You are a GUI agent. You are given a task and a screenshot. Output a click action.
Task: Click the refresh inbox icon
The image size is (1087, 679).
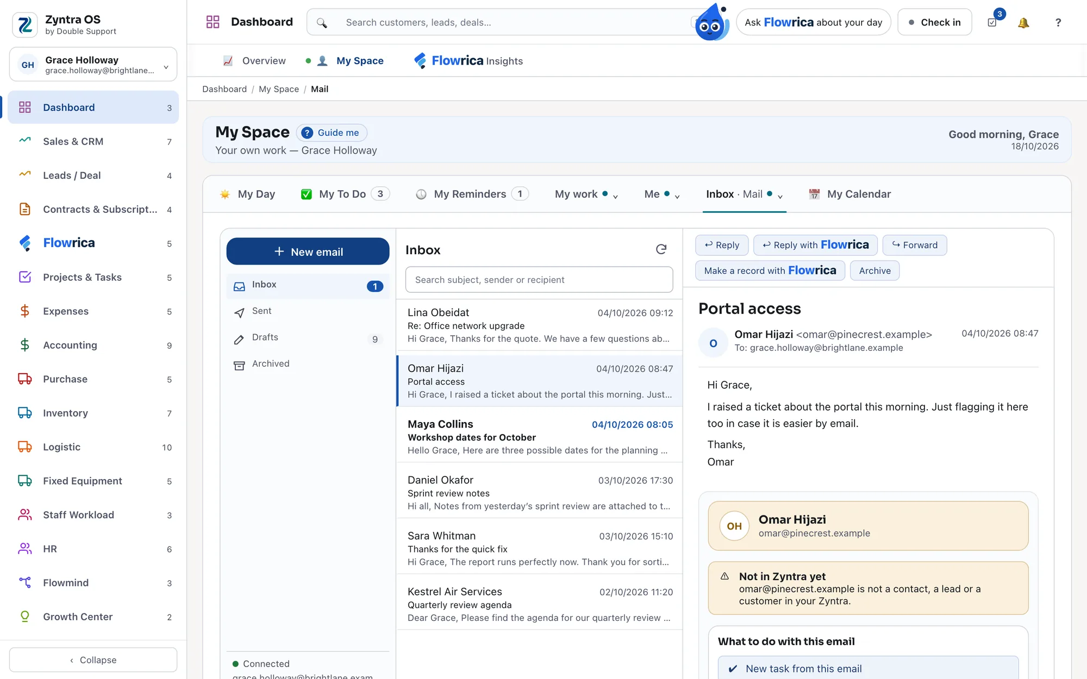[x=661, y=249]
